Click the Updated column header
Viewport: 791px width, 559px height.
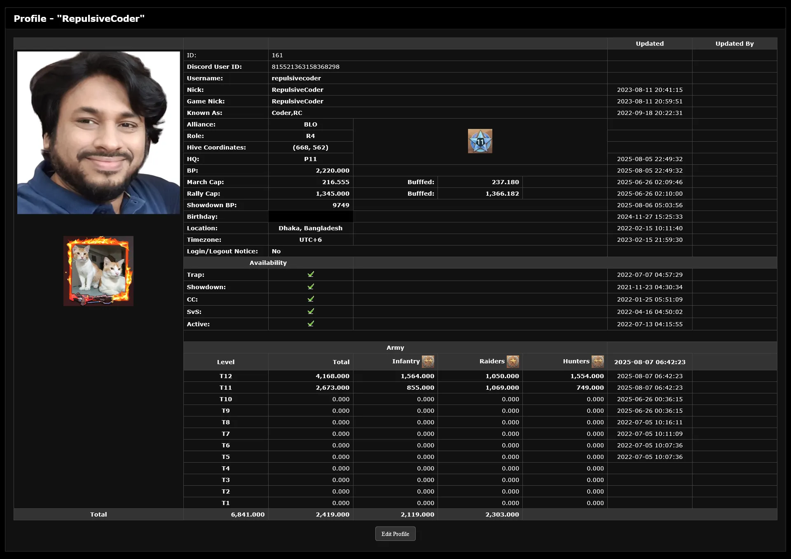pyautogui.click(x=650, y=44)
